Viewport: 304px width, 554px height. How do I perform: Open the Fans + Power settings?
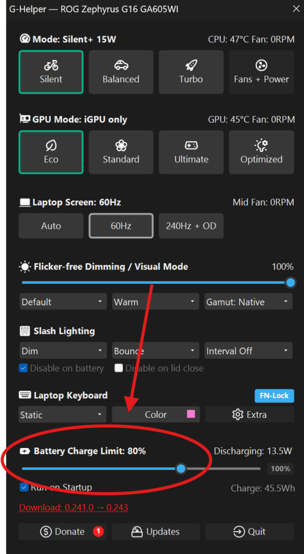click(x=261, y=72)
